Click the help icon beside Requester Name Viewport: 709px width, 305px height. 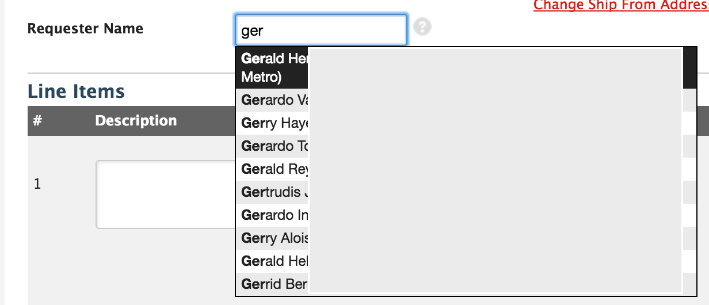tap(422, 26)
